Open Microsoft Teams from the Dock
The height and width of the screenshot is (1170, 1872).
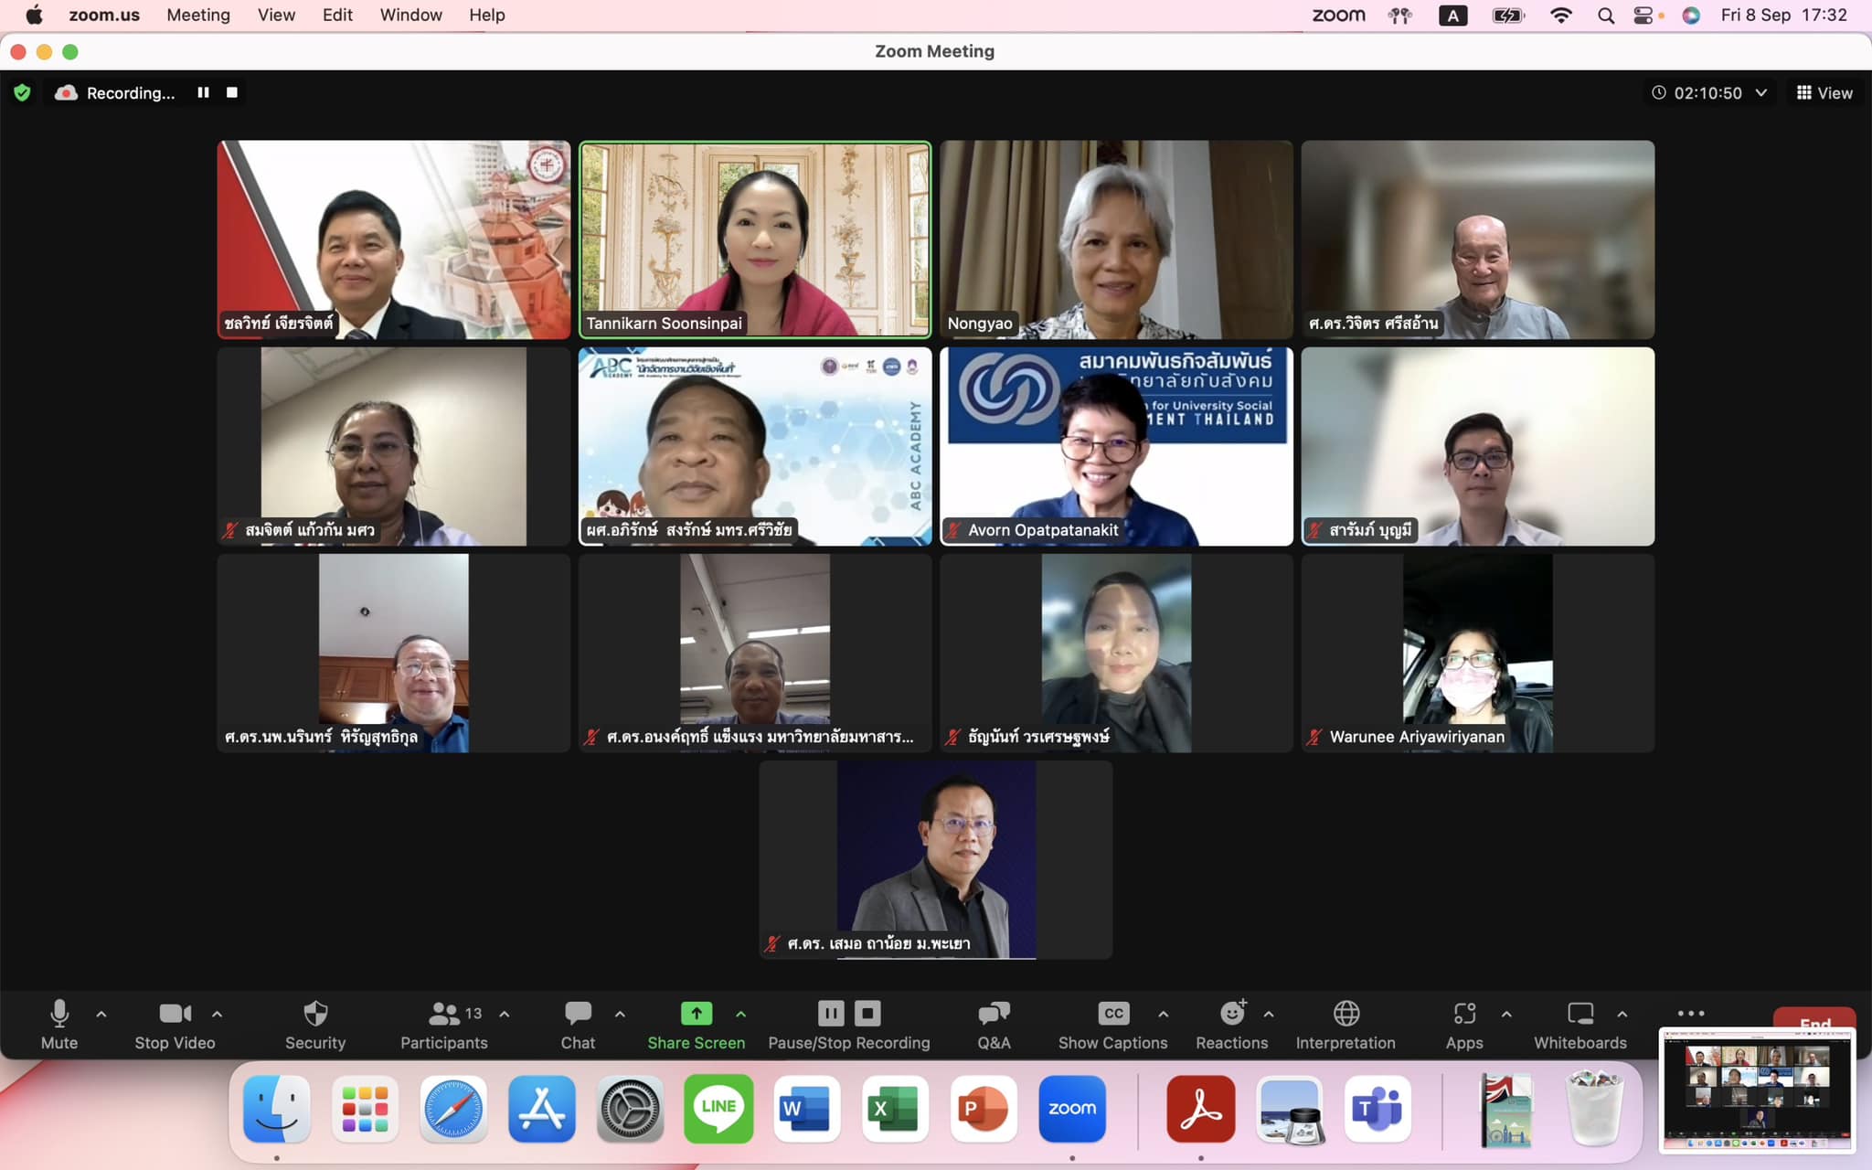(1377, 1109)
